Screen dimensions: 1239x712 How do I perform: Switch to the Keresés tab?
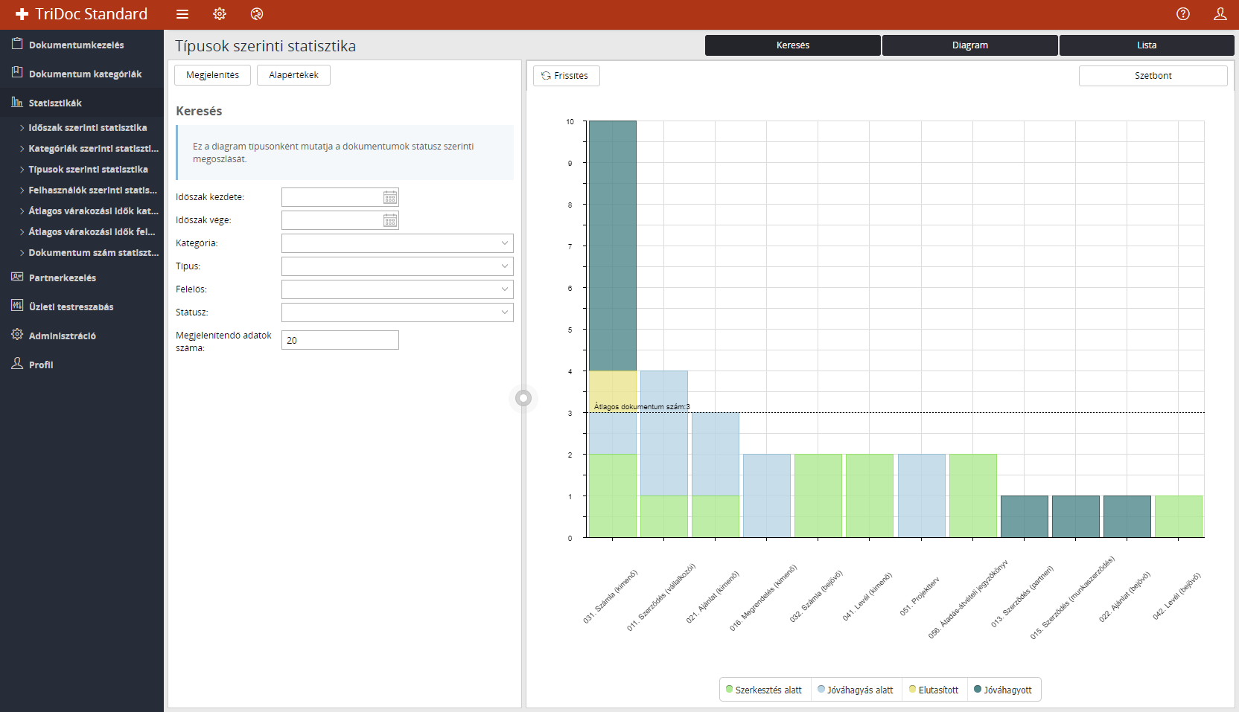coord(793,45)
